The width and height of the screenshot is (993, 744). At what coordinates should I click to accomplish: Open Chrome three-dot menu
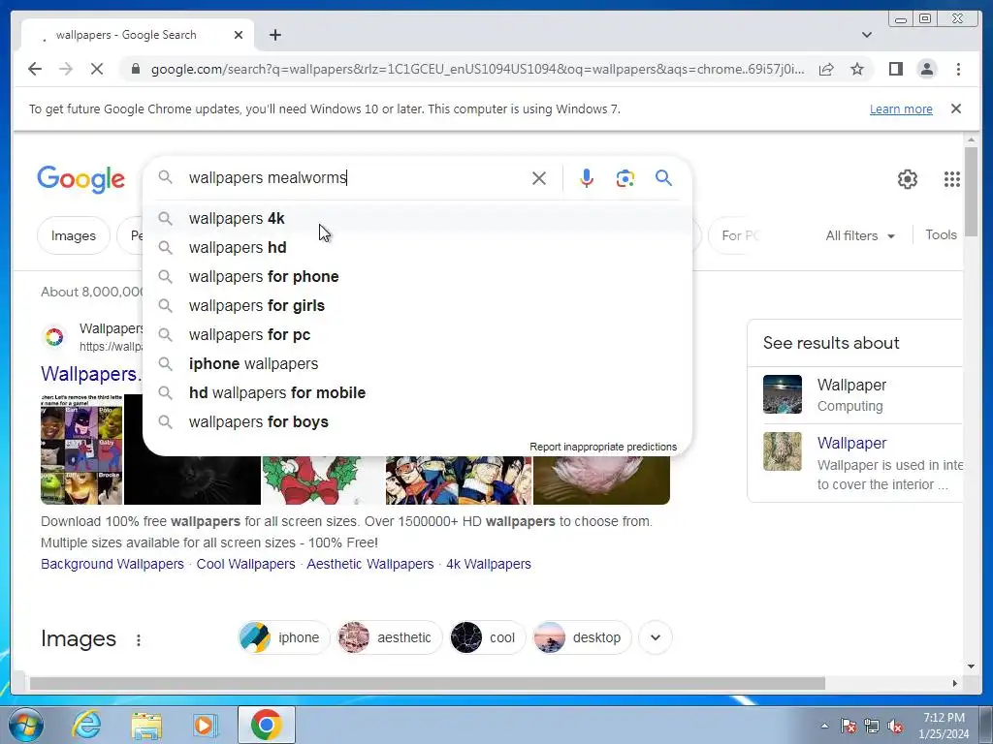(x=958, y=69)
